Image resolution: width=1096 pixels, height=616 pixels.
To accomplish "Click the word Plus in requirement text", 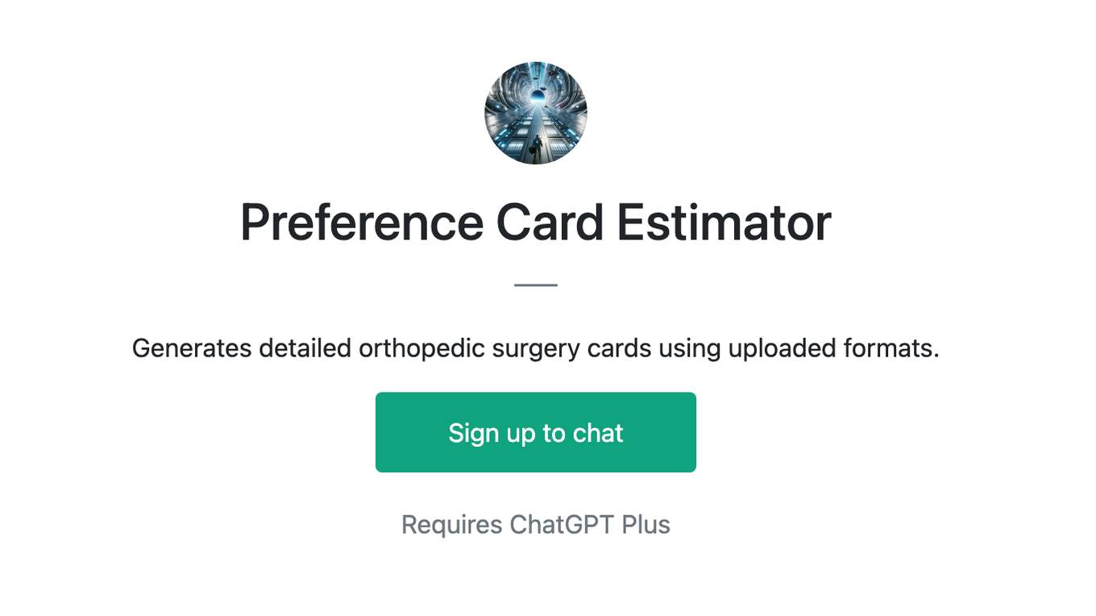I will pyautogui.click(x=646, y=524).
